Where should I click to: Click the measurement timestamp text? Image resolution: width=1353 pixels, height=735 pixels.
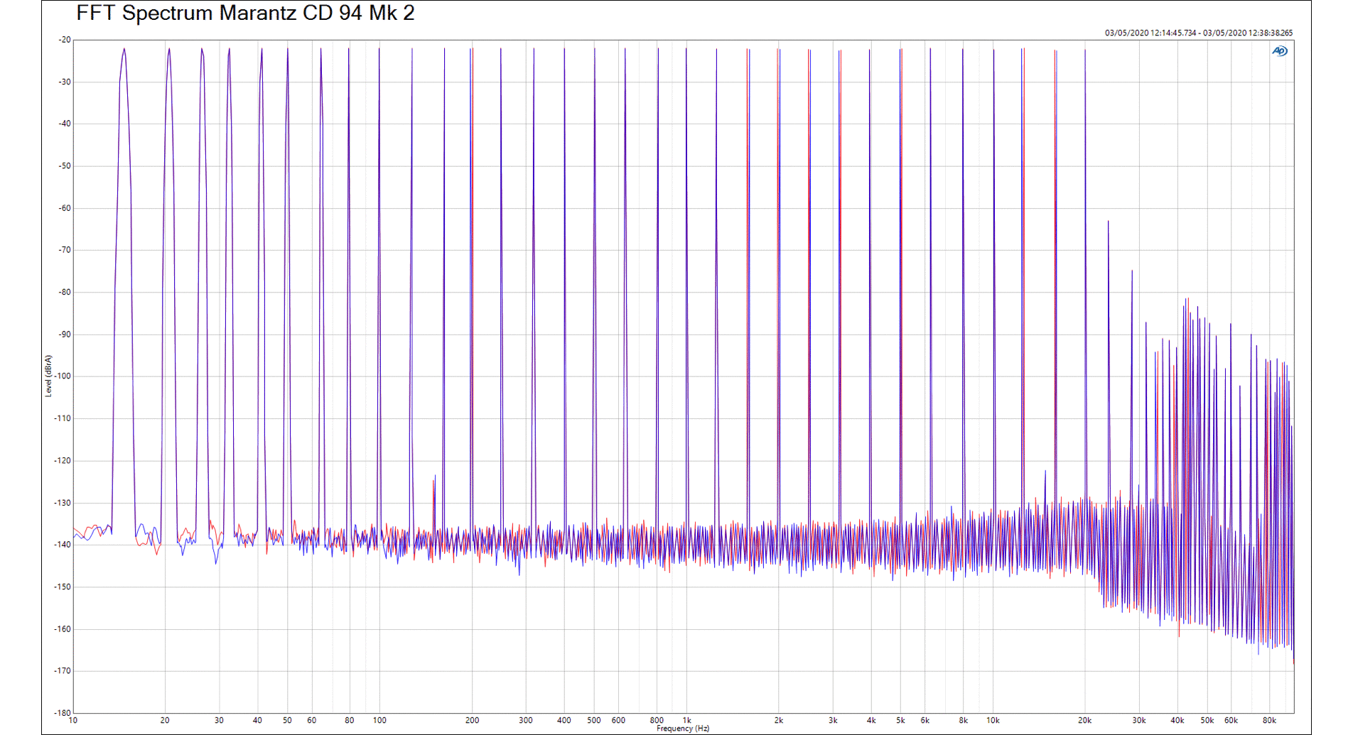[1198, 33]
